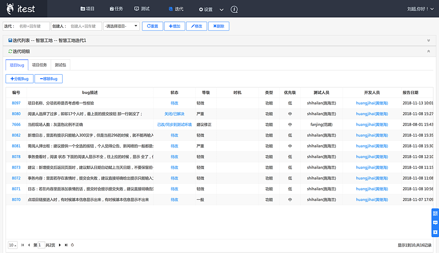
Task: Expand the 迭代列表 panel chevron
Action: click(x=429, y=40)
